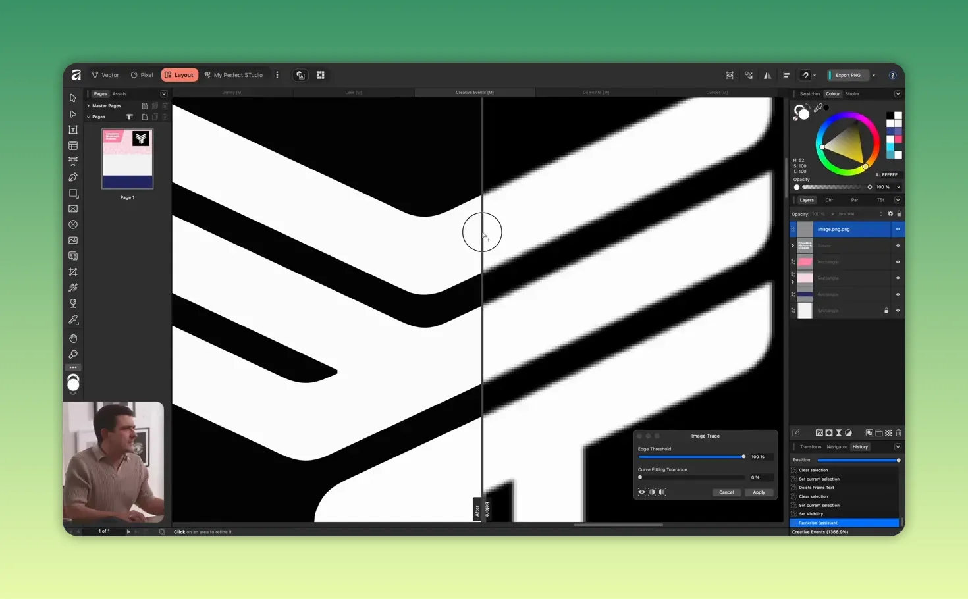The image size is (968, 599).
Task: Expand the Group layer
Action: coord(793,246)
